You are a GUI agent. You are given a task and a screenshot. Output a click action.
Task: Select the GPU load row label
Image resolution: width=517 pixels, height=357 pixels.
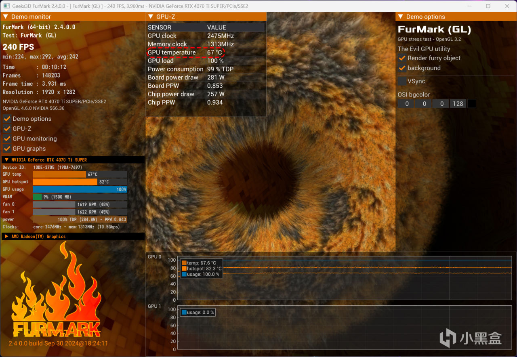point(161,61)
